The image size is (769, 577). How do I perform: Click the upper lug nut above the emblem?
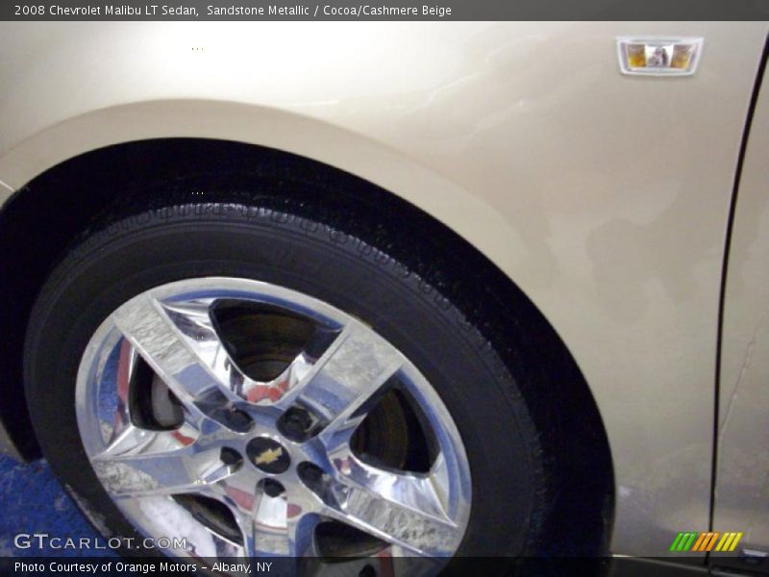(x=295, y=420)
